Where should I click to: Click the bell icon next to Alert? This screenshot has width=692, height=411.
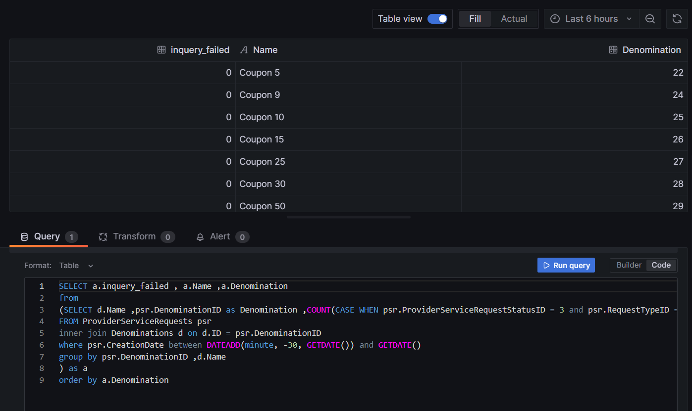[200, 236]
